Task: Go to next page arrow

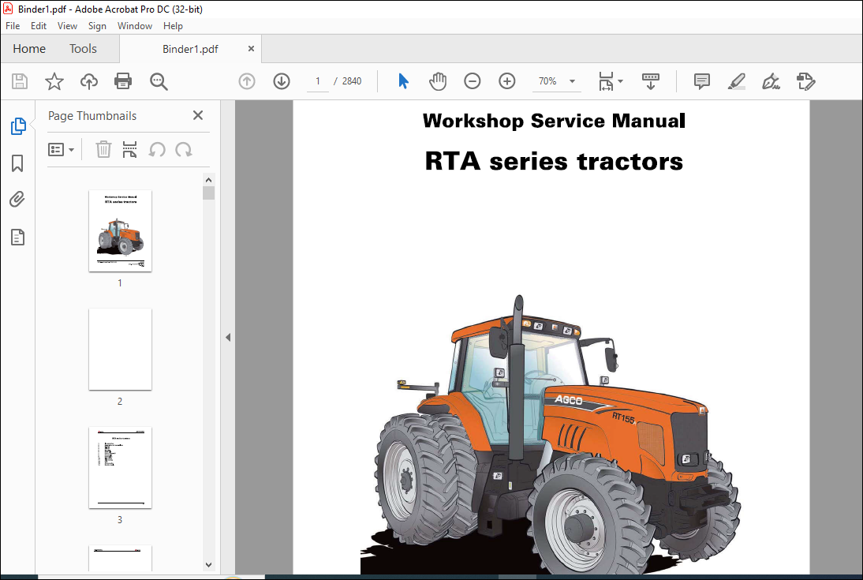Action: (282, 81)
